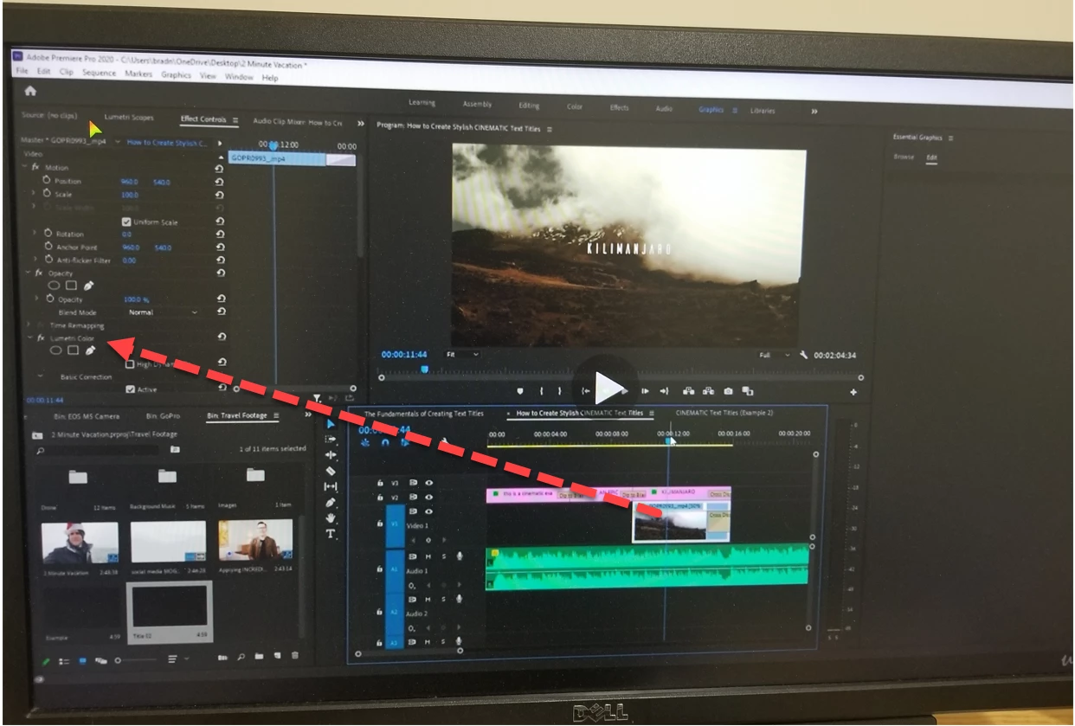
Task: Open the Sequence menu
Action: pos(99,73)
